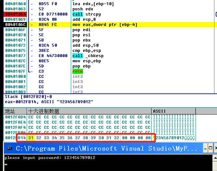Viewport: 217px width, 171px height.
Task: Click the console title bar path text
Action: tap(106, 149)
